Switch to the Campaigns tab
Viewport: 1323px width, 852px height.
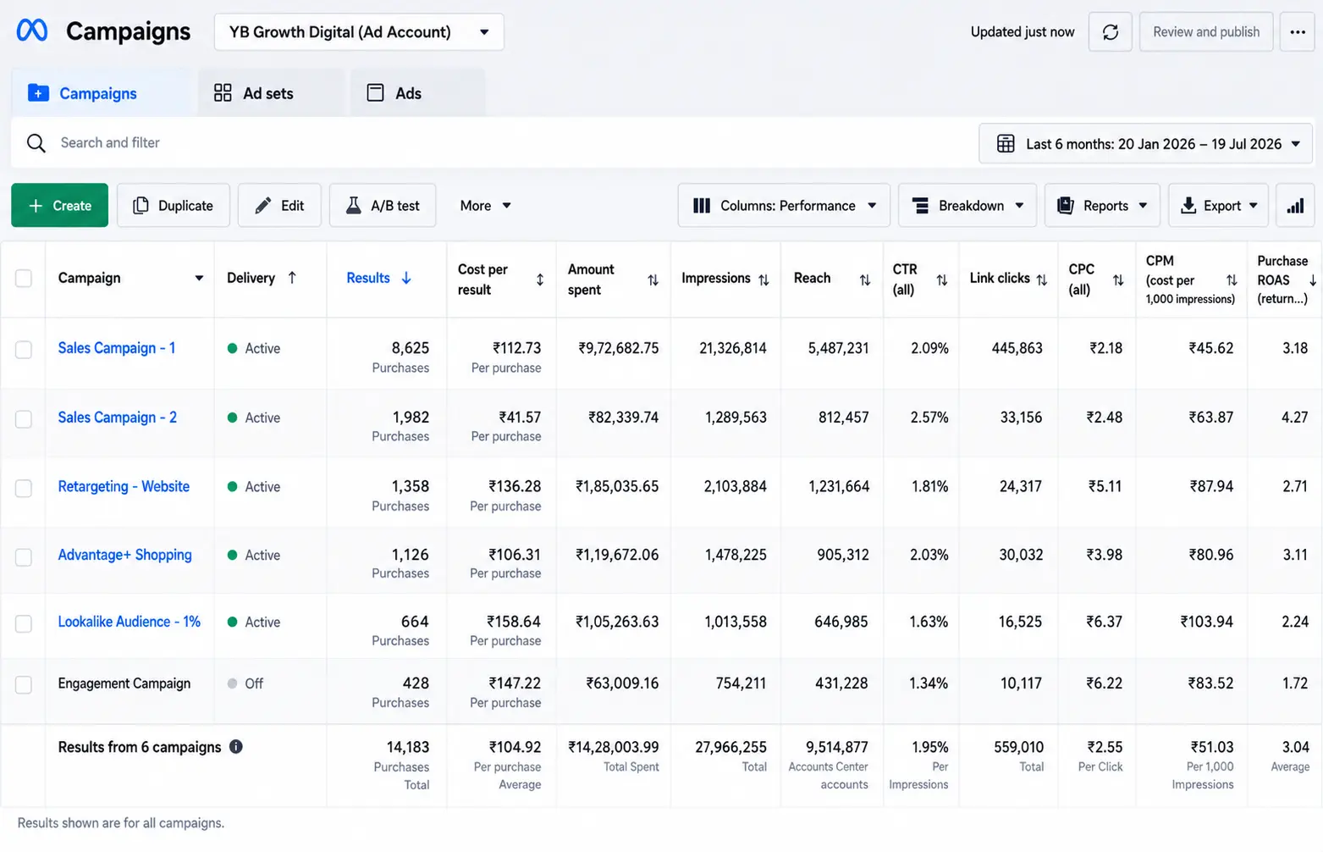102,93
